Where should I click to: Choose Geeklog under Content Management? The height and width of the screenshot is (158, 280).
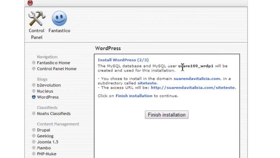(45, 136)
